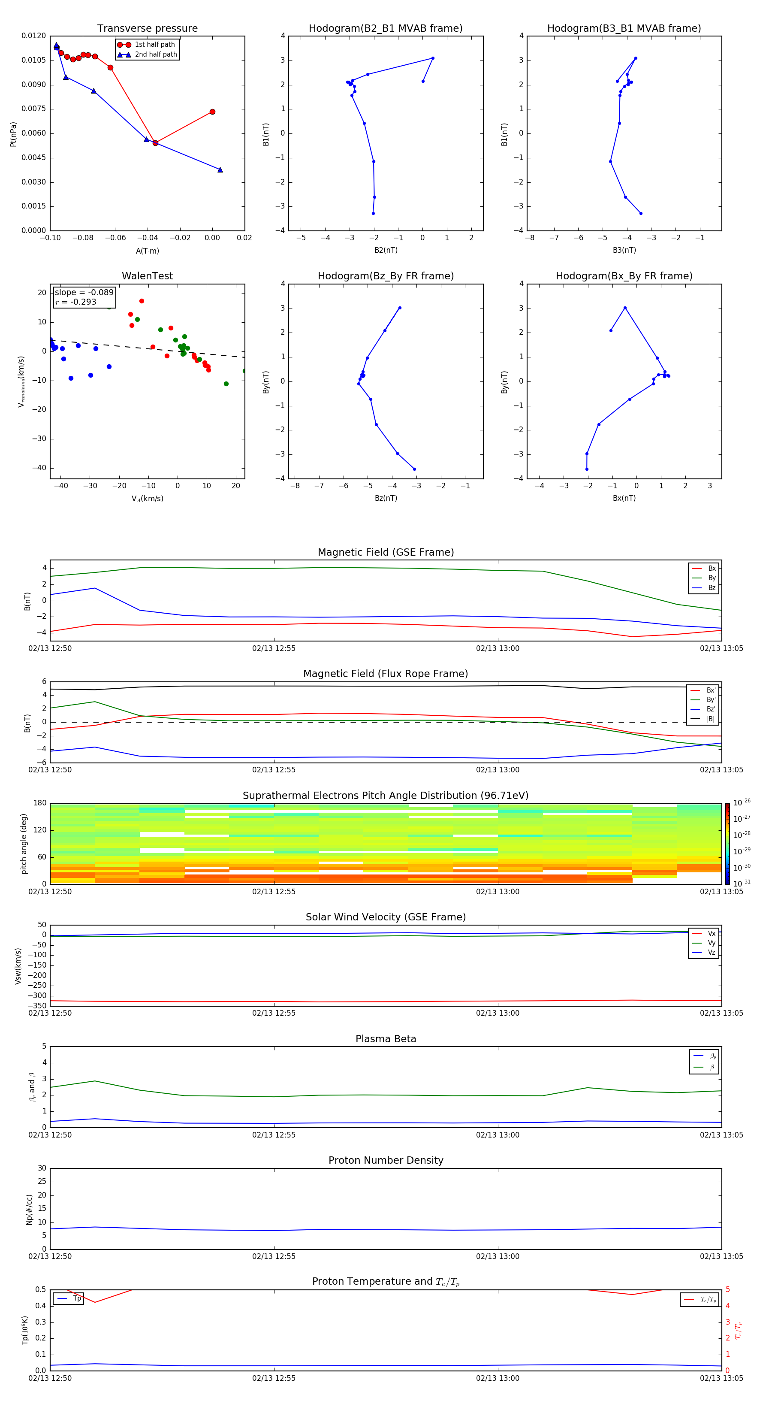
Task: Click the pitch angle colorbar scale
Action: point(727,844)
